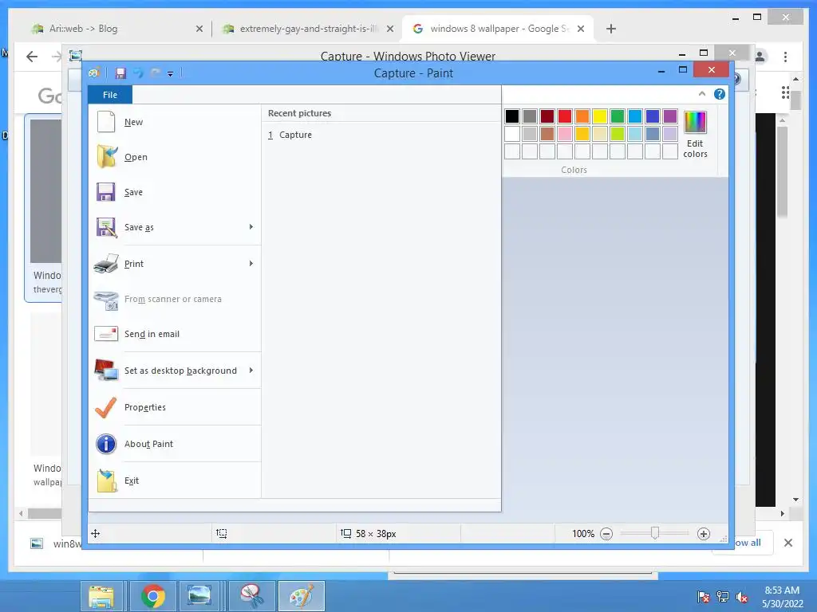Screen dimensions: 817x612
Task: Open Properties from the File menu
Action: (x=175, y=407)
